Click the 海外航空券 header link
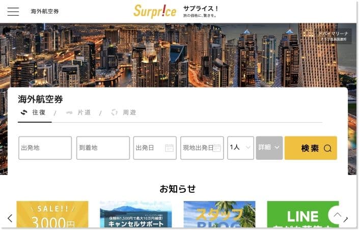Screen dimensions: 359x230 tap(45, 11)
